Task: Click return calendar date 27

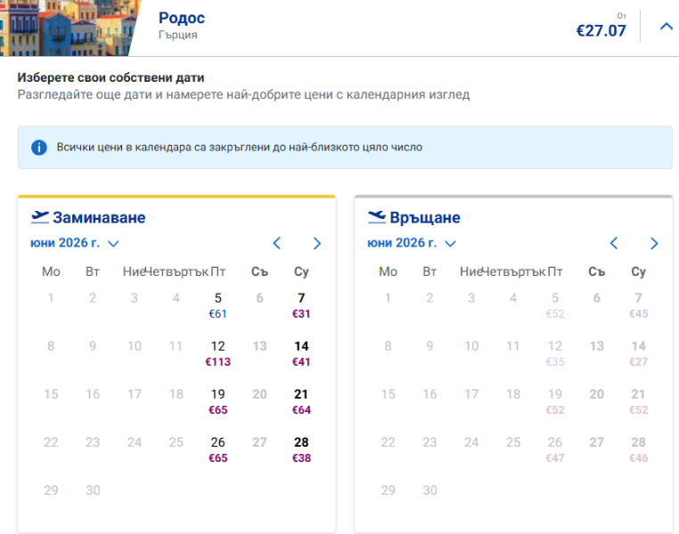Action: click(x=597, y=442)
